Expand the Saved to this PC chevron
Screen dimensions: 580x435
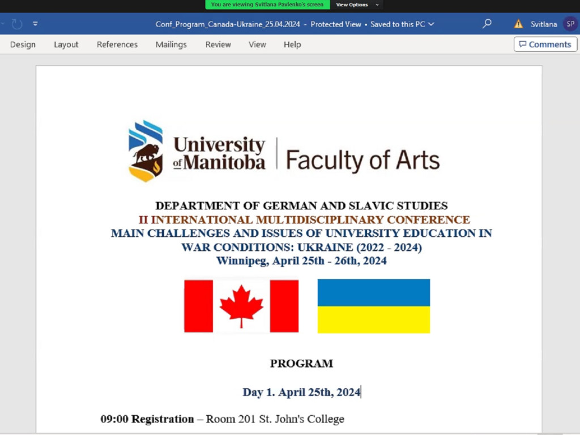pyautogui.click(x=431, y=24)
